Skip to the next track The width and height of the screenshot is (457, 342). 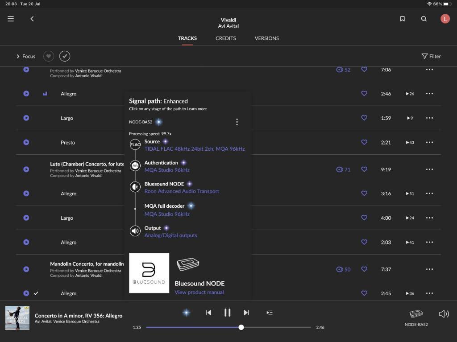[x=246, y=313]
